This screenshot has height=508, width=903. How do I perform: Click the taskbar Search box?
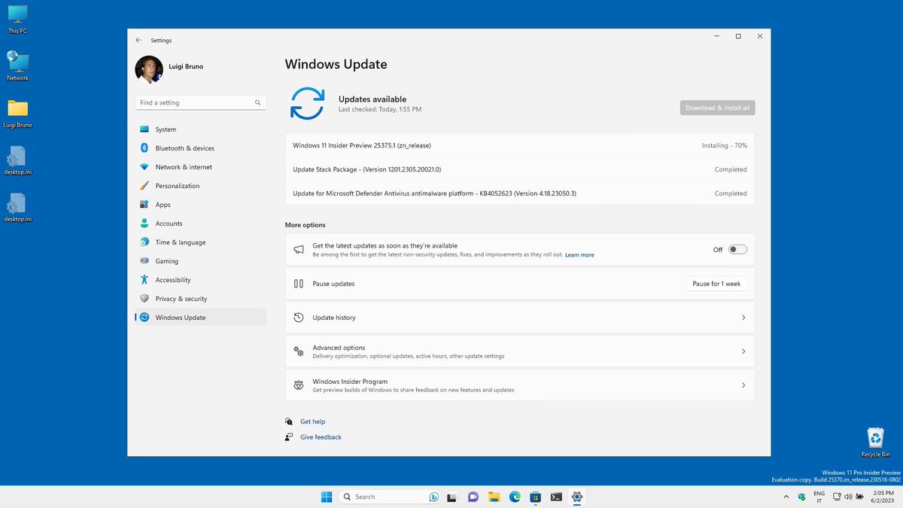pos(391,497)
